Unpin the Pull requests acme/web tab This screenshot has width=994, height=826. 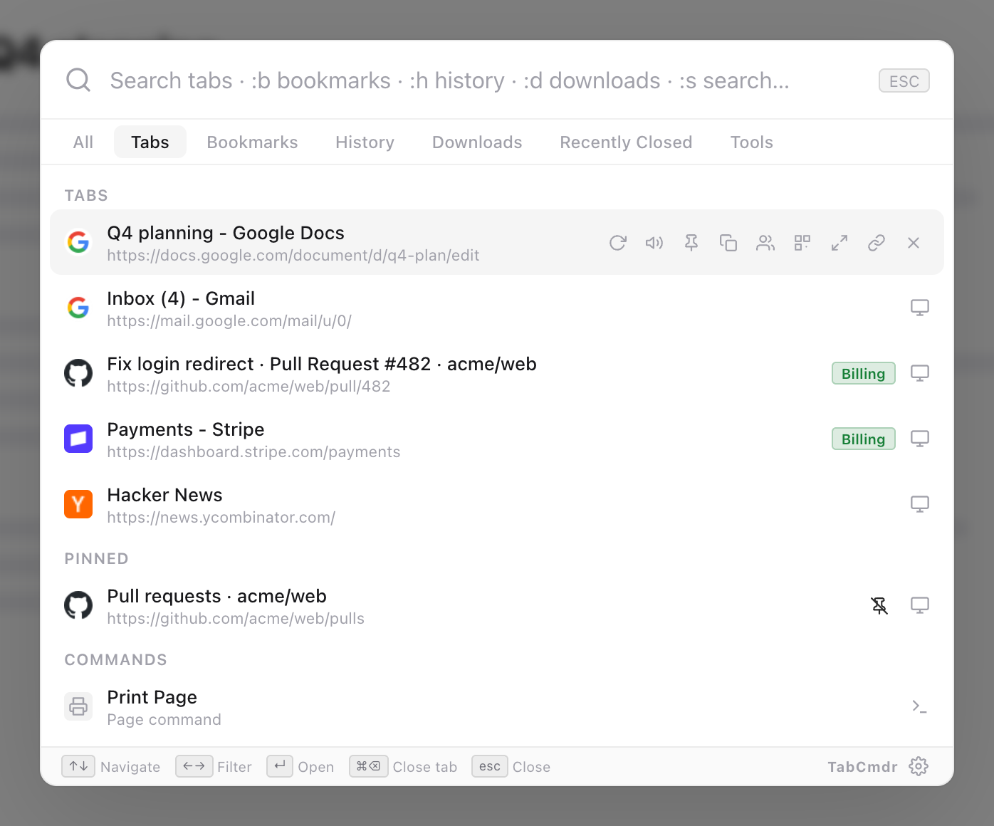pos(880,605)
